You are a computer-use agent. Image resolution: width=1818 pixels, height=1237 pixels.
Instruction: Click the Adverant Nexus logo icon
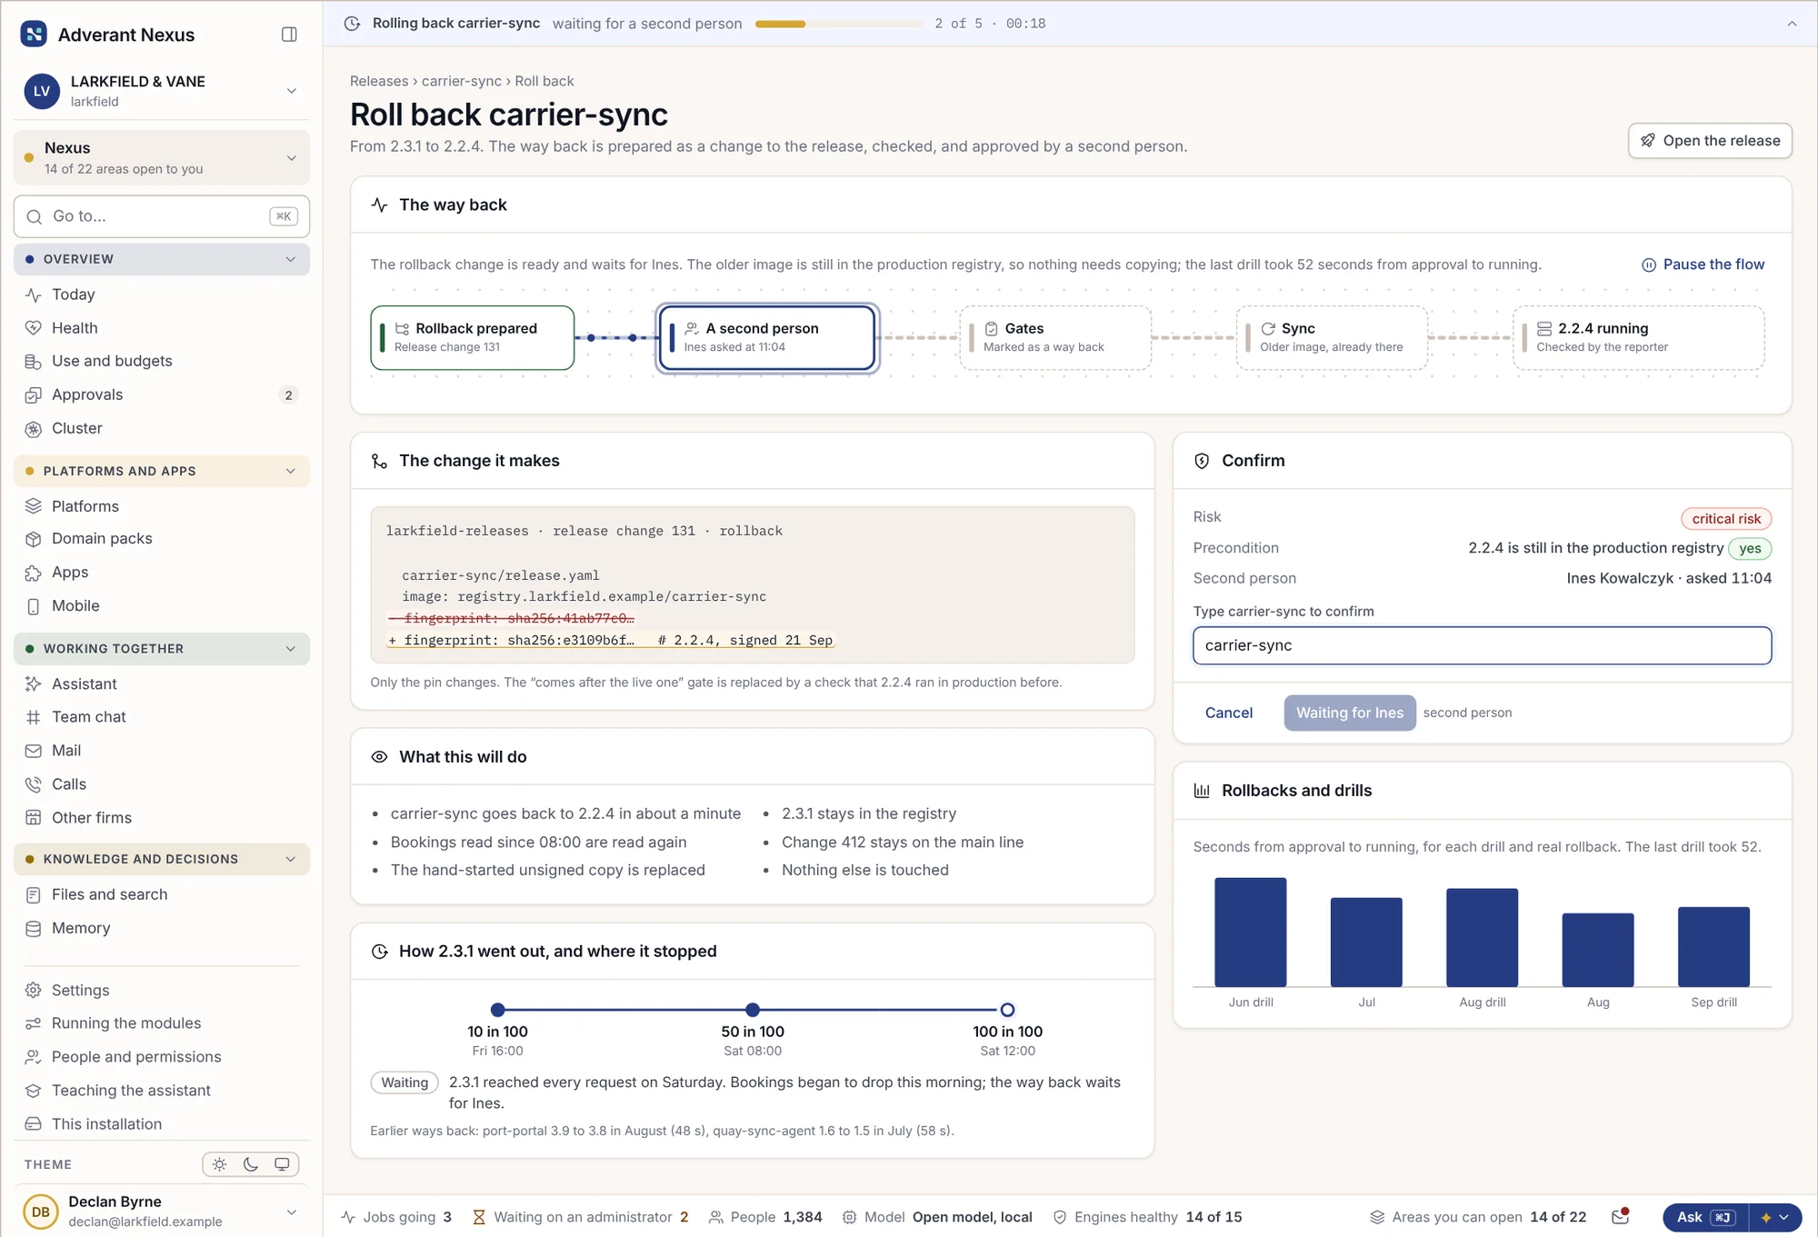coord(34,35)
